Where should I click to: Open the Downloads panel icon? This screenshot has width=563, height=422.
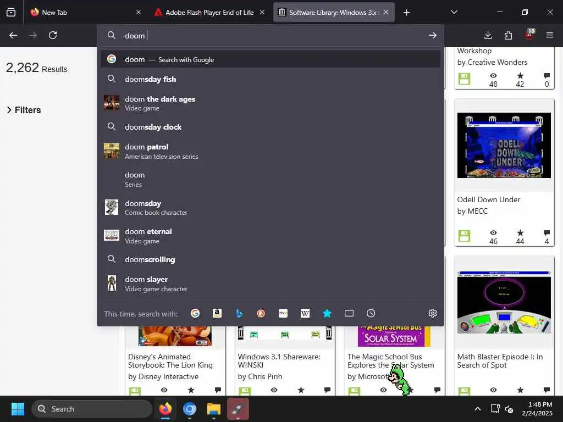click(488, 35)
